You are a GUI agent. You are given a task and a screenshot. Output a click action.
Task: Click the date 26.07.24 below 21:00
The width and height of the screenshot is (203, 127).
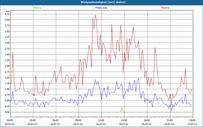[169, 124]
